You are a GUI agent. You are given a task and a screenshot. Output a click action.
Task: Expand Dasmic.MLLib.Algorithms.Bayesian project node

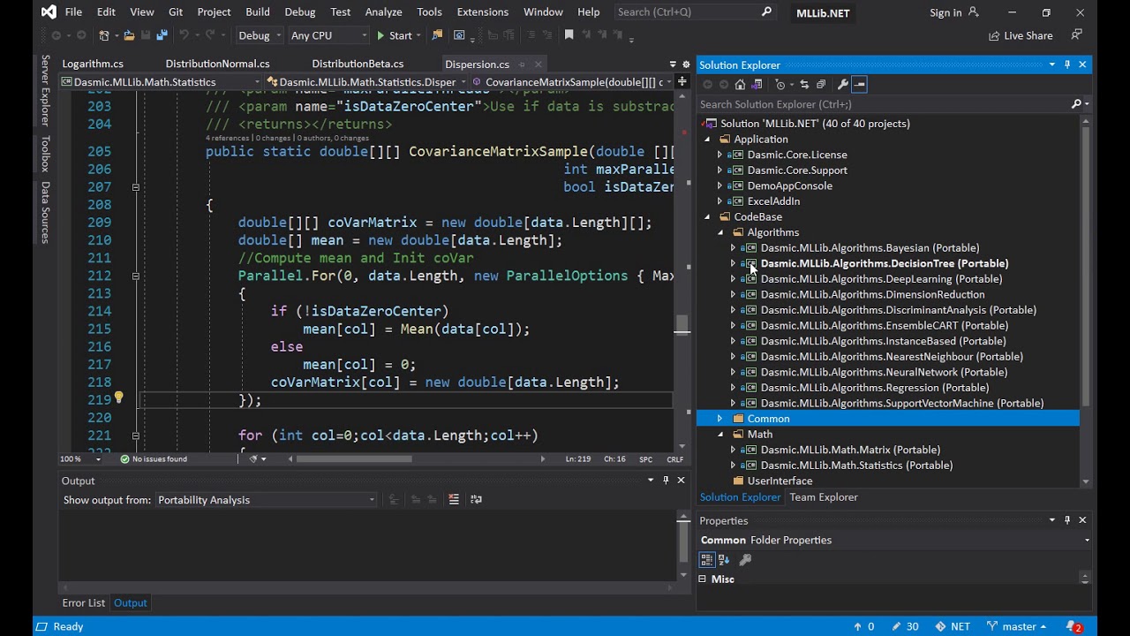tap(733, 248)
